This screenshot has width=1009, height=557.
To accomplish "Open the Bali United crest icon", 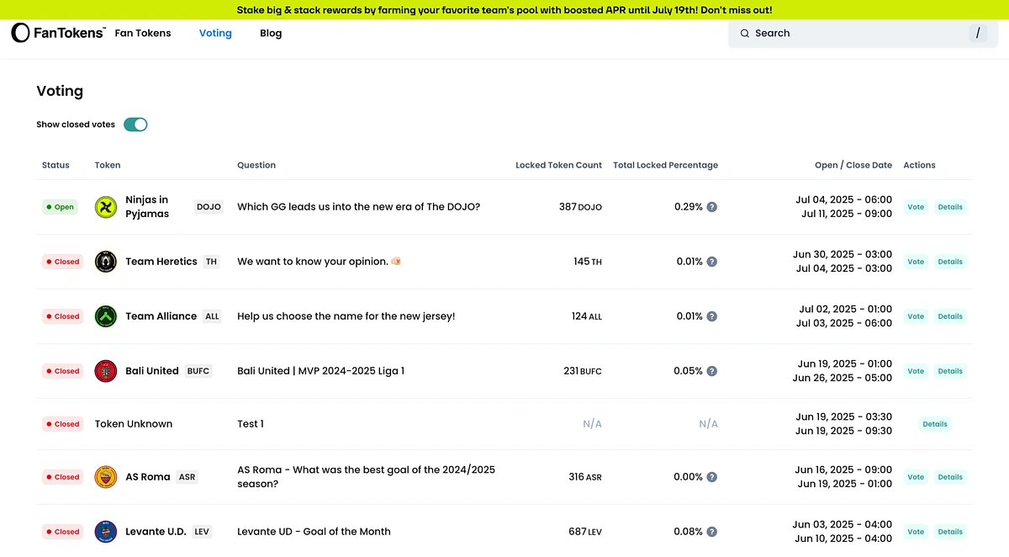I will pos(105,370).
